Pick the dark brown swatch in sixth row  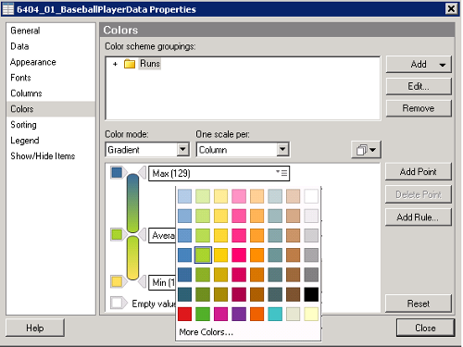(293, 294)
